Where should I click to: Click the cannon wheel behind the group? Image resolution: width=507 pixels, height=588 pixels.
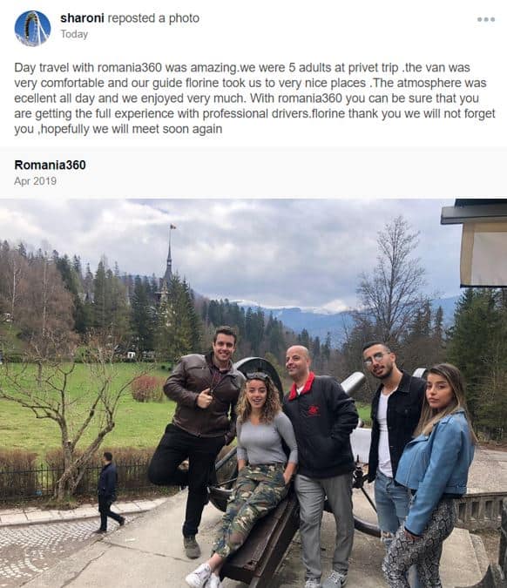pos(262,369)
